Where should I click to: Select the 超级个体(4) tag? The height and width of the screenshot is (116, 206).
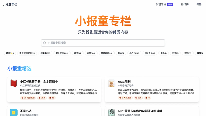click(x=150, y=53)
